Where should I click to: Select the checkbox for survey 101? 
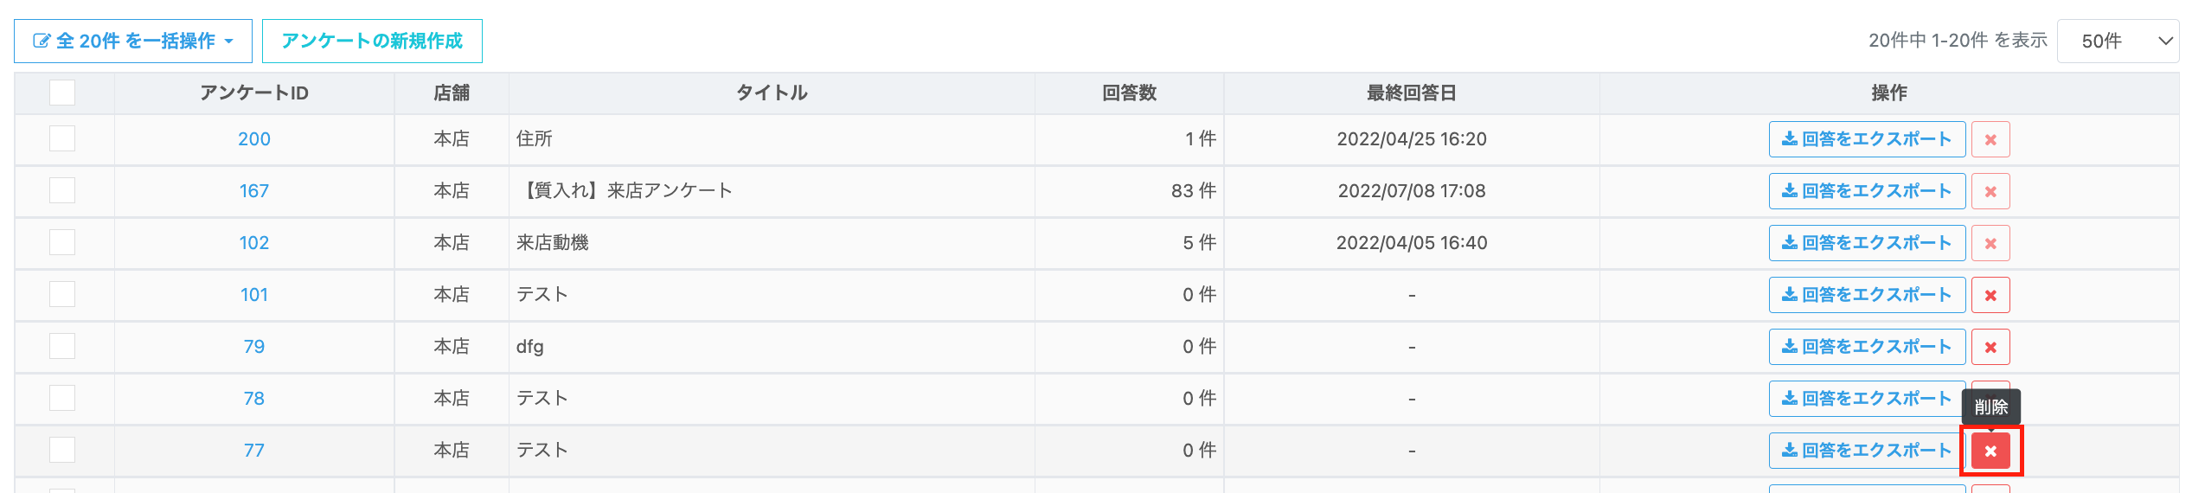tap(62, 294)
